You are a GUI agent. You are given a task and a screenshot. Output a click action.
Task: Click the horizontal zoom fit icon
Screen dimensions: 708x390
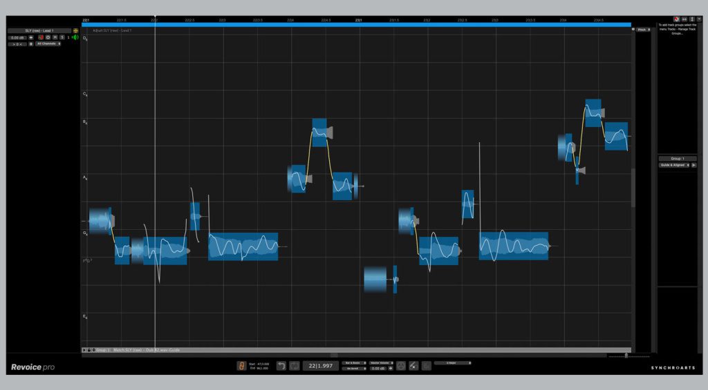click(x=684, y=19)
